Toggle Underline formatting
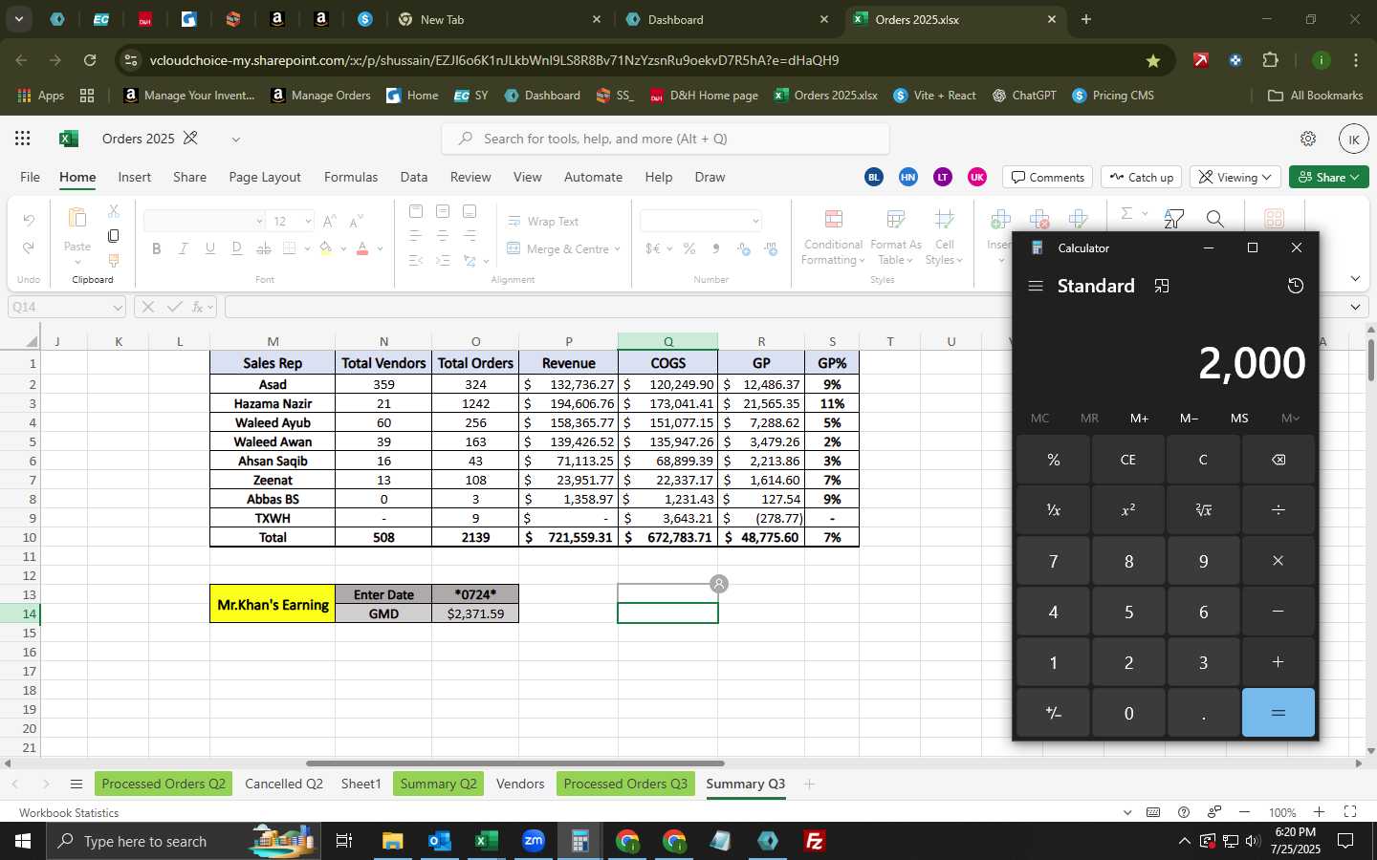Screen dimensions: 1377x860 point(209,248)
